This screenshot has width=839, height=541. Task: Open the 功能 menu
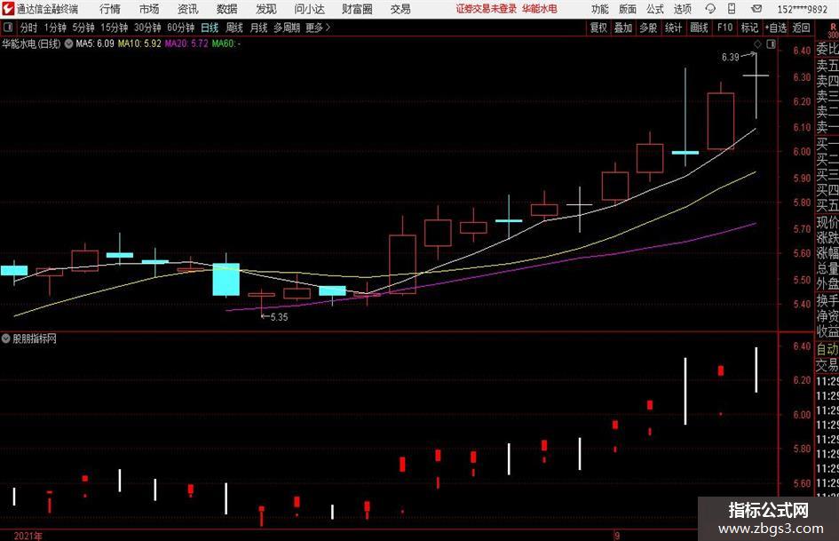click(600, 9)
